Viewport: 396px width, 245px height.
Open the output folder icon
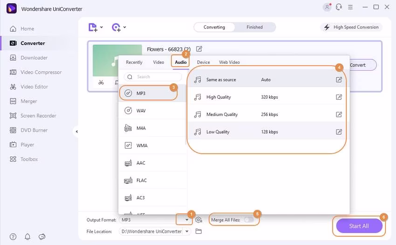[198, 231]
